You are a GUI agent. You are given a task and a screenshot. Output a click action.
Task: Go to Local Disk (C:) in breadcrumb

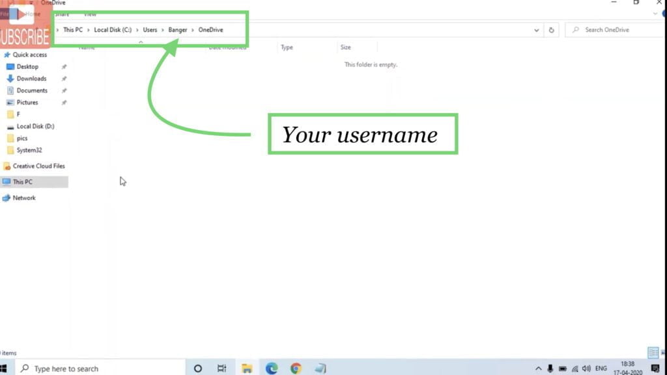coord(113,30)
